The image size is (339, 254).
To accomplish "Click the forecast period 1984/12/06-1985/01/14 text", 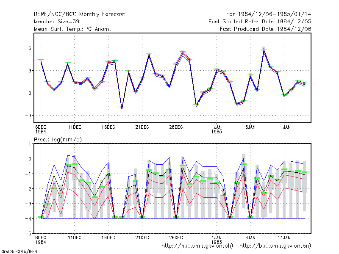I will click(x=269, y=14).
